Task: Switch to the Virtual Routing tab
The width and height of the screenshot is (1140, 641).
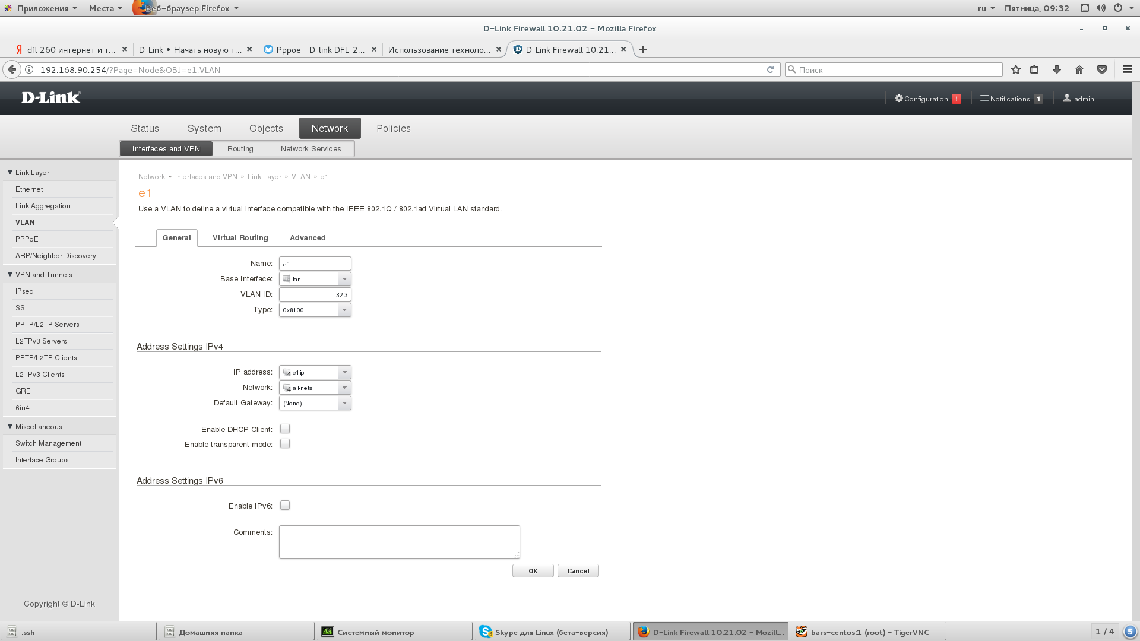Action: coord(240,238)
